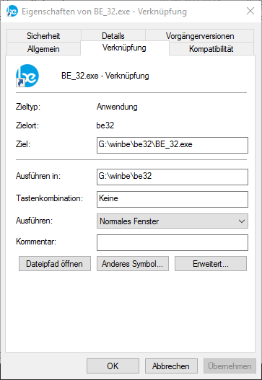Image resolution: width=262 pixels, height=380 pixels.
Task: Click the Dateipfad öffnen button
Action: coord(55,264)
